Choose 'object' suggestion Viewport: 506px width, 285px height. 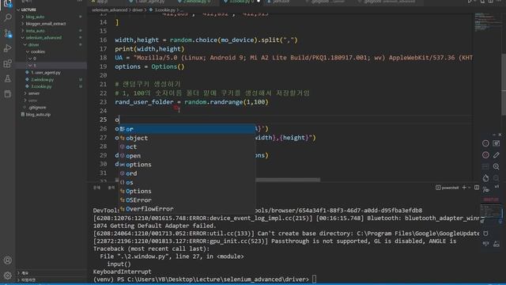pyautogui.click(x=187, y=138)
